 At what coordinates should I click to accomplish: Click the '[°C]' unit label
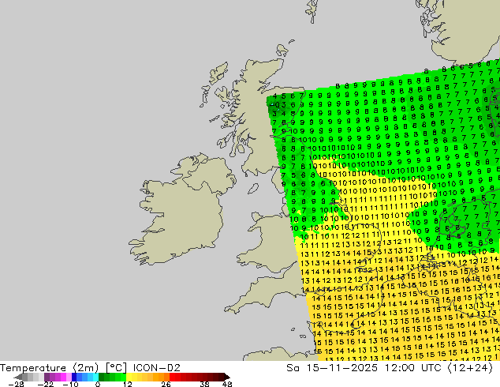pyautogui.click(x=116, y=368)
